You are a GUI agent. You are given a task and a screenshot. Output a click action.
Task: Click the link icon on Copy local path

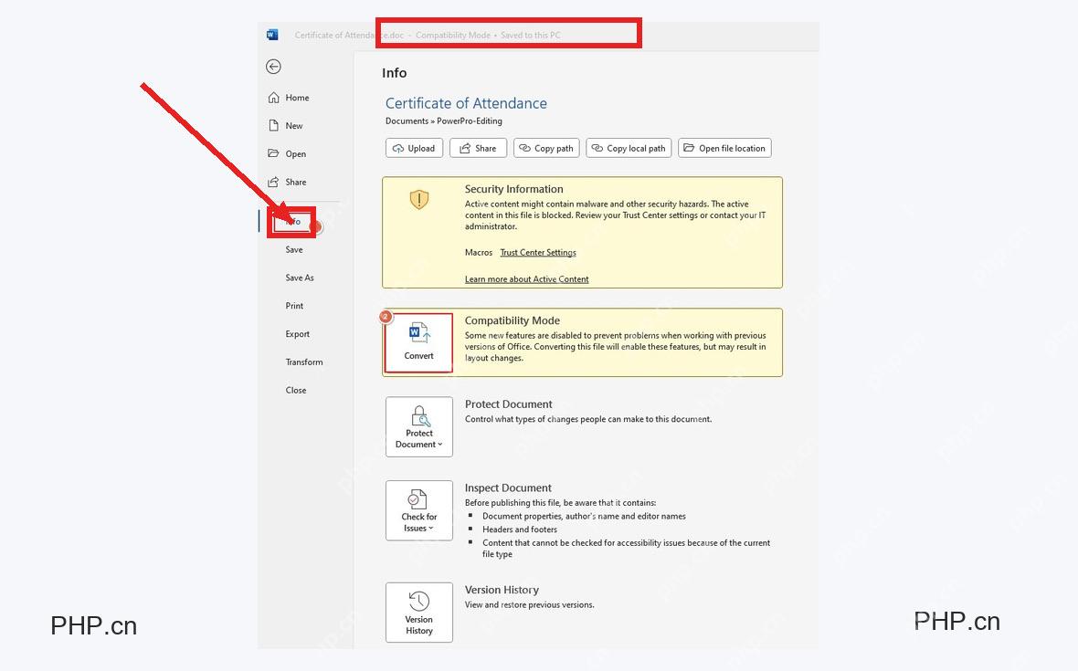point(597,148)
